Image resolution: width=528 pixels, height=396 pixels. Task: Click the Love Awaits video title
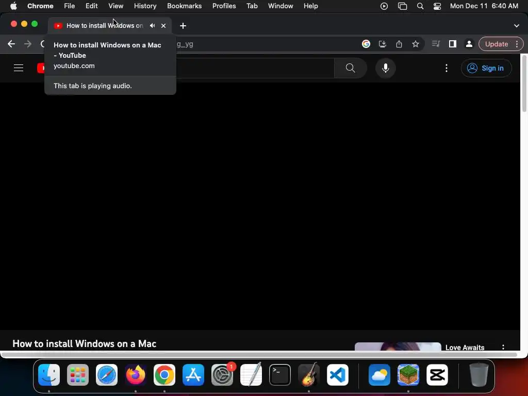pyautogui.click(x=465, y=348)
